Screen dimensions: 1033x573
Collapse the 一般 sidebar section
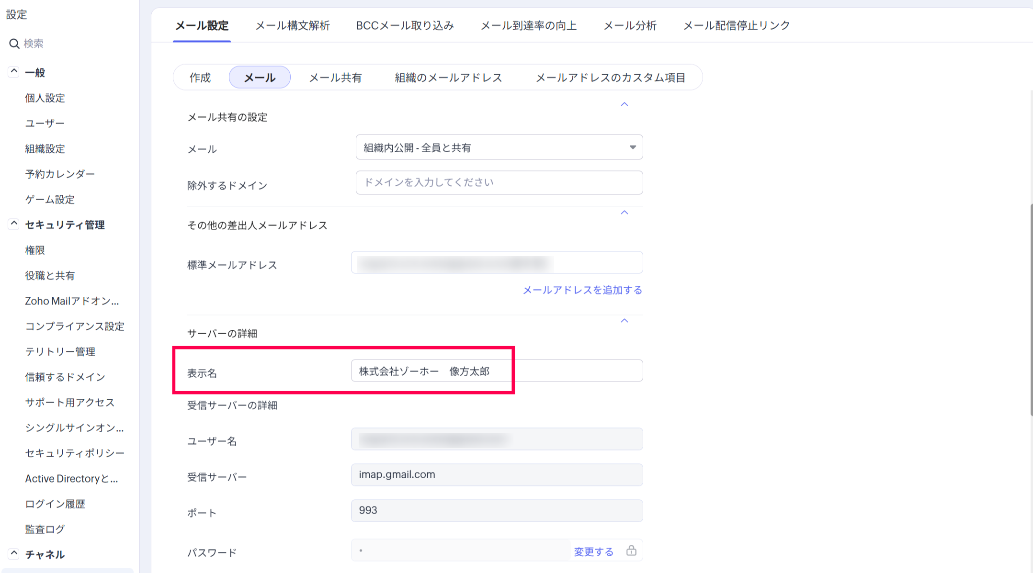click(x=13, y=72)
